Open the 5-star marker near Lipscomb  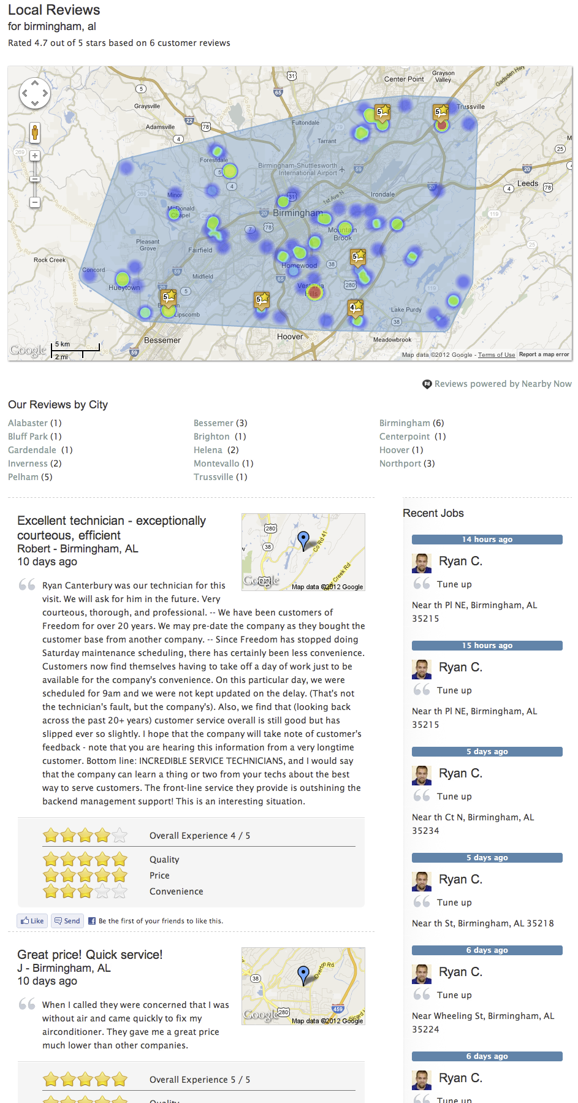pos(168,299)
